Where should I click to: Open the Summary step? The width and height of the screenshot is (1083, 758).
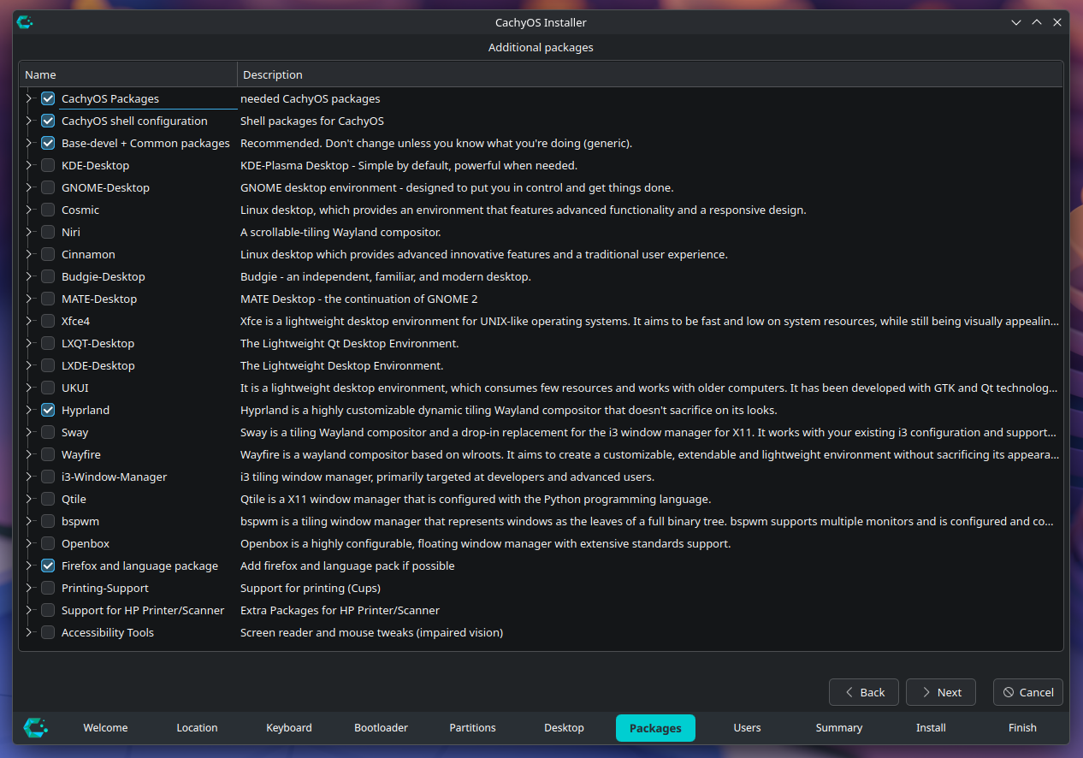tap(838, 727)
